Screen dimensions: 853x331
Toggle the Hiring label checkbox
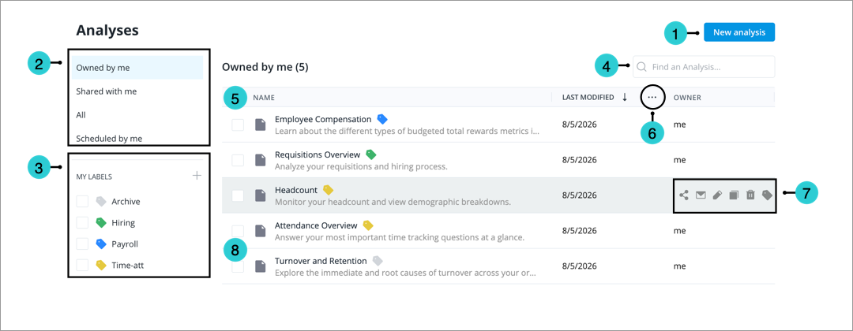pos(82,222)
